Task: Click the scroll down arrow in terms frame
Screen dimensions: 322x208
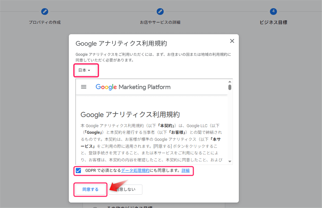Action: click(x=230, y=161)
